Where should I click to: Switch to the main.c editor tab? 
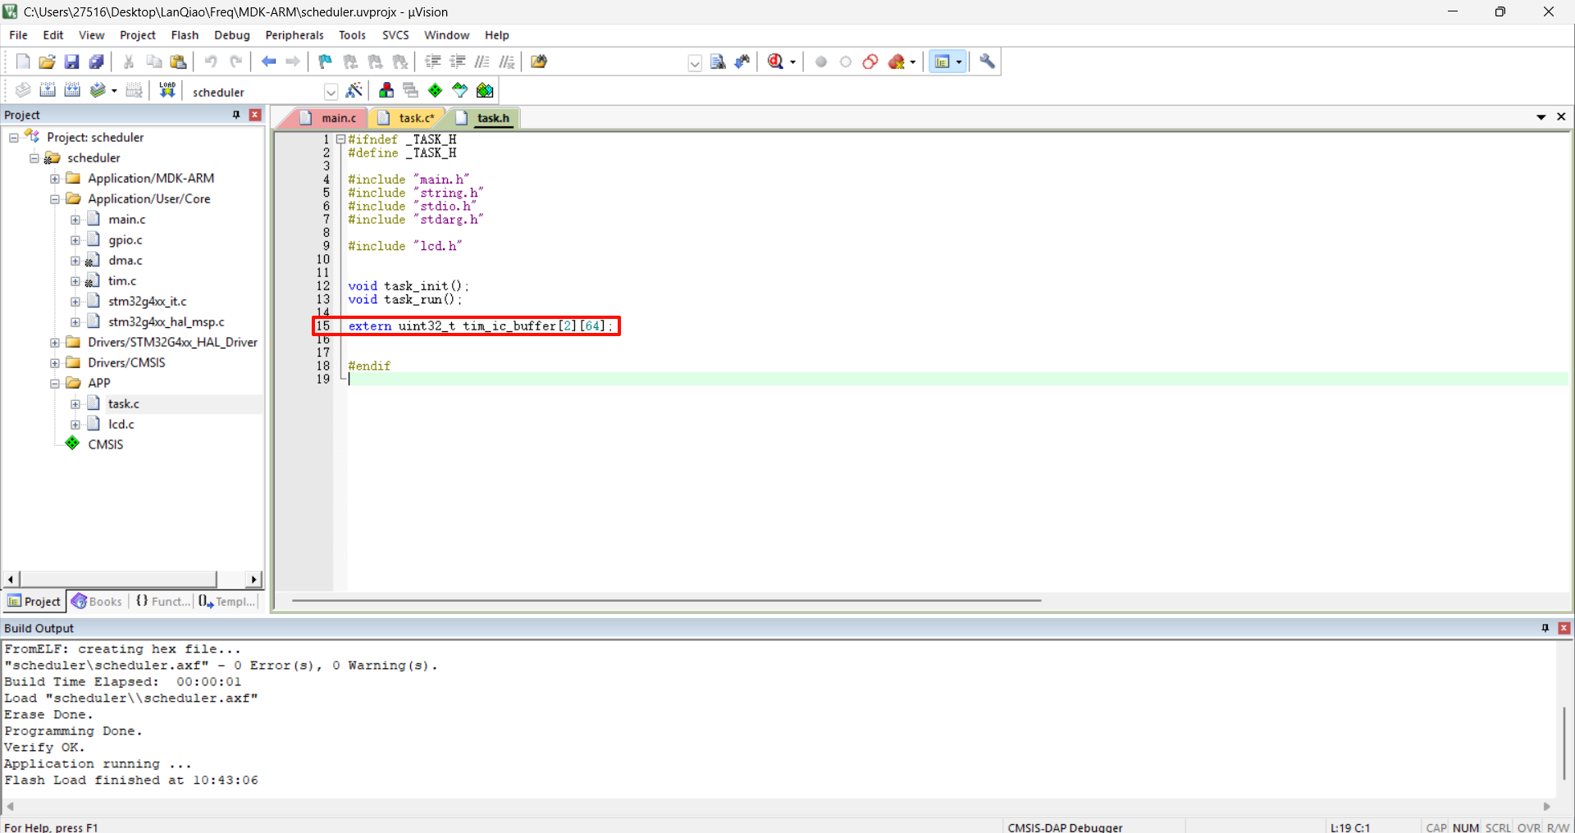(x=338, y=118)
